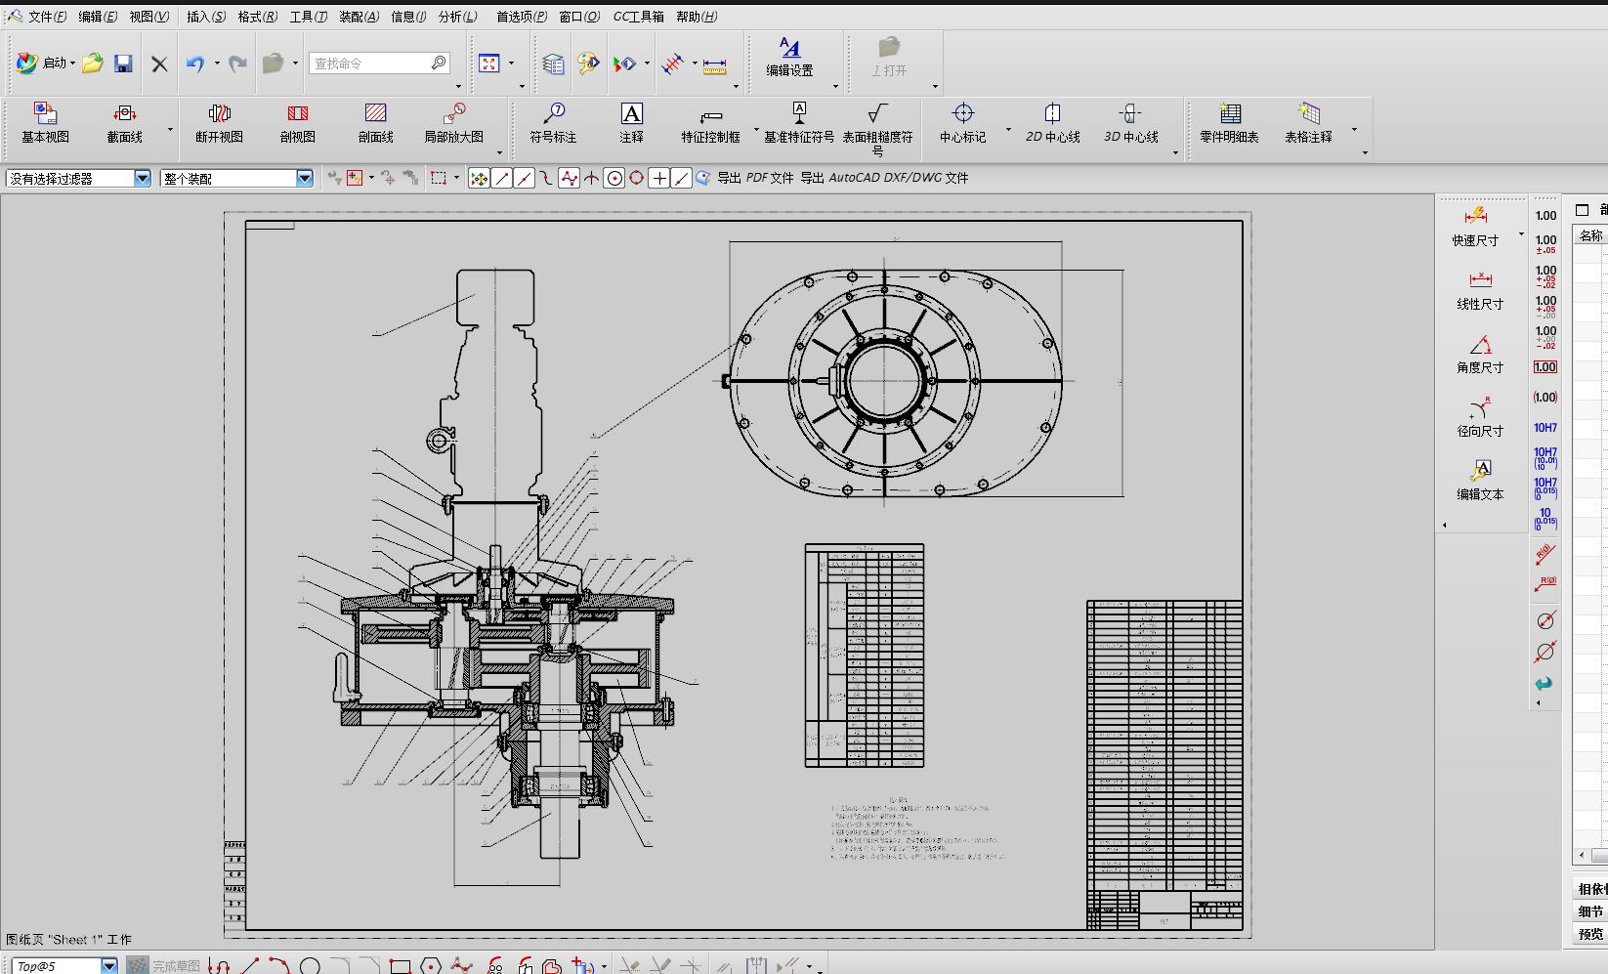The width and height of the screenshot is (1608, 974).
Task: Click the 基本视图 (Base View) icon
Action: (x=45, y=114)
